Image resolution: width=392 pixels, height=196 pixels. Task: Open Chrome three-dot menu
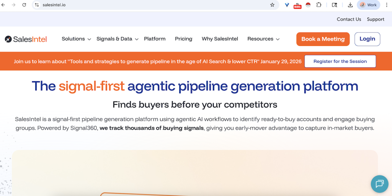(x=387, y=5)
